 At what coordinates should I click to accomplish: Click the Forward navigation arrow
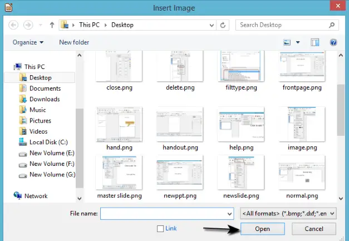(x=28, y=25)
